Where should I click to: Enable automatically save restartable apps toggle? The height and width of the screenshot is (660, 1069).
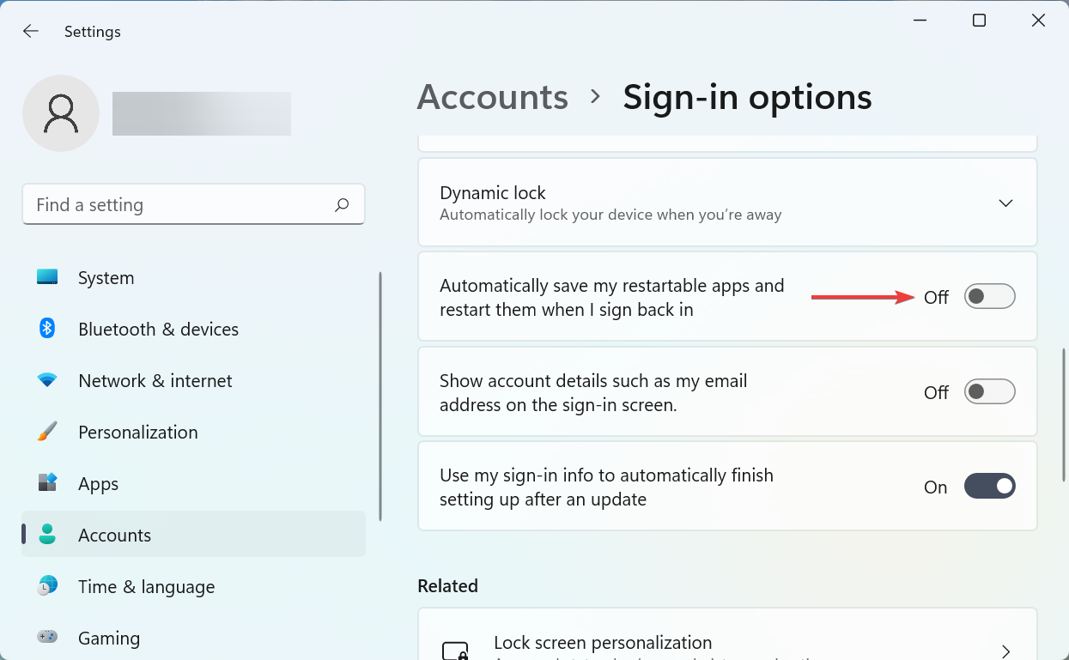989,296
